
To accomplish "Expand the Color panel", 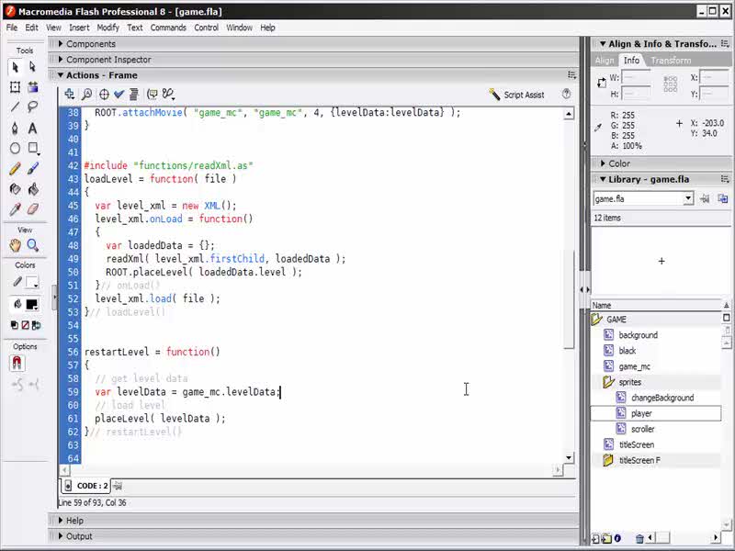I will pyautogui.click(x=618, y=163).
